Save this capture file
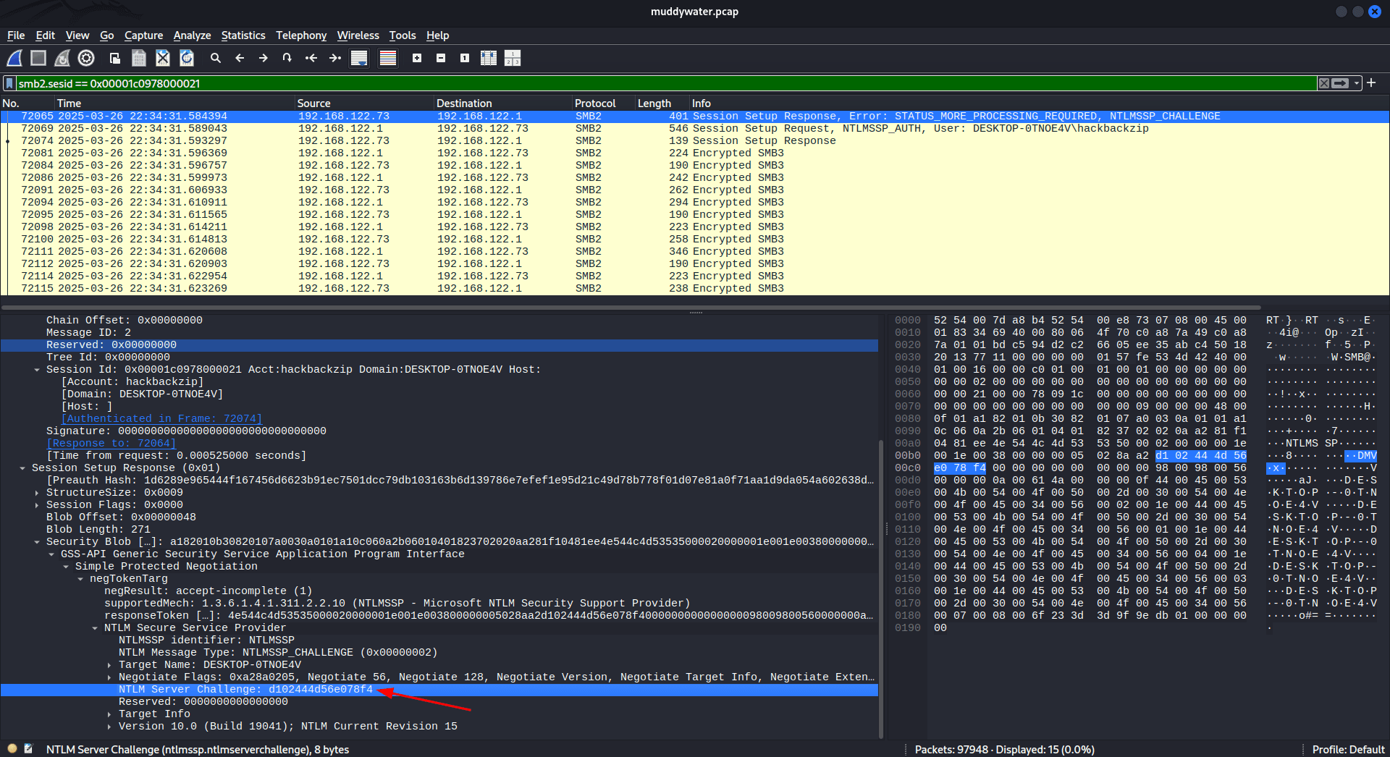The height and width of the screenshot is (757, 1390). click(x=139, y=58)
